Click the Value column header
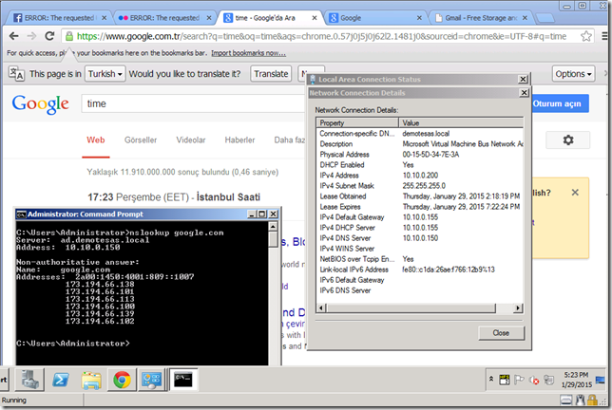 point(461,122)
